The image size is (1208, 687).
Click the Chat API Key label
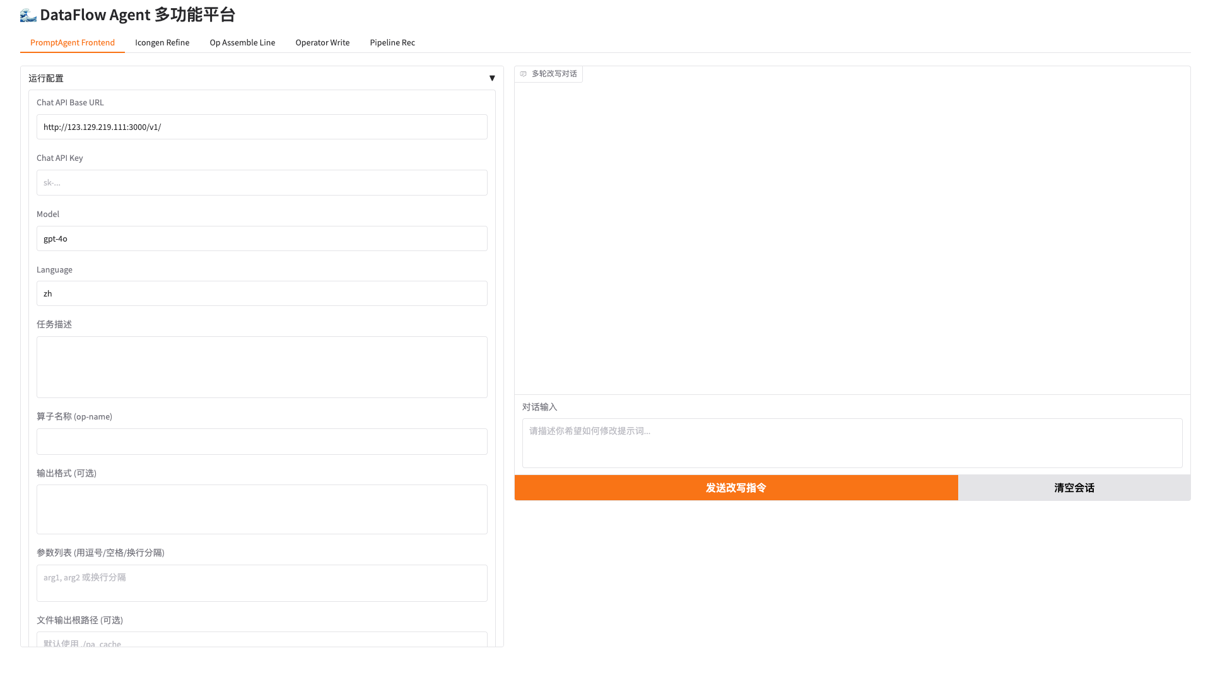pyautogui.click(x=60, y=158)
